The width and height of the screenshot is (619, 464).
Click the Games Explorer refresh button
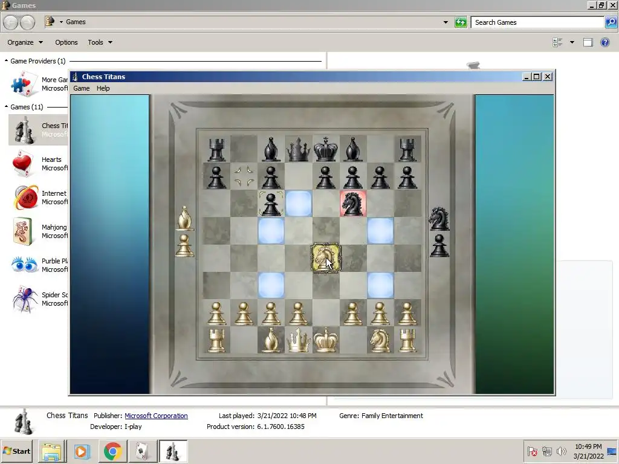coord(460,22)
